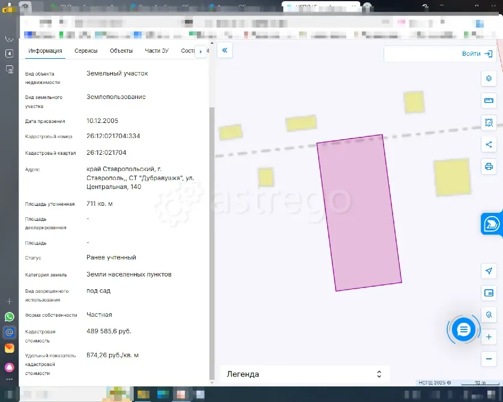Image resolution: width=503 pixels, height=402 pixels.
Task: Activate the area search selection tool
Action: tap(489, 122)
